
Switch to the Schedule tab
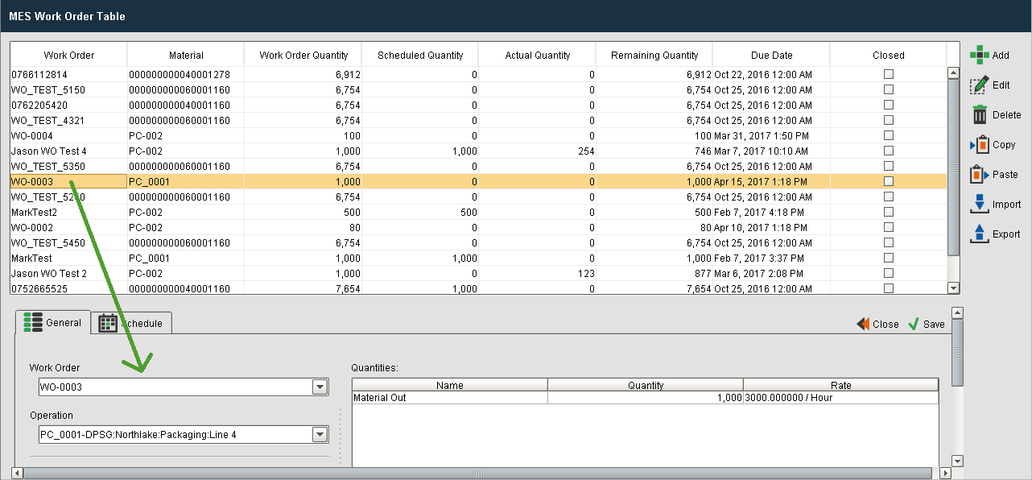[132, 323]
